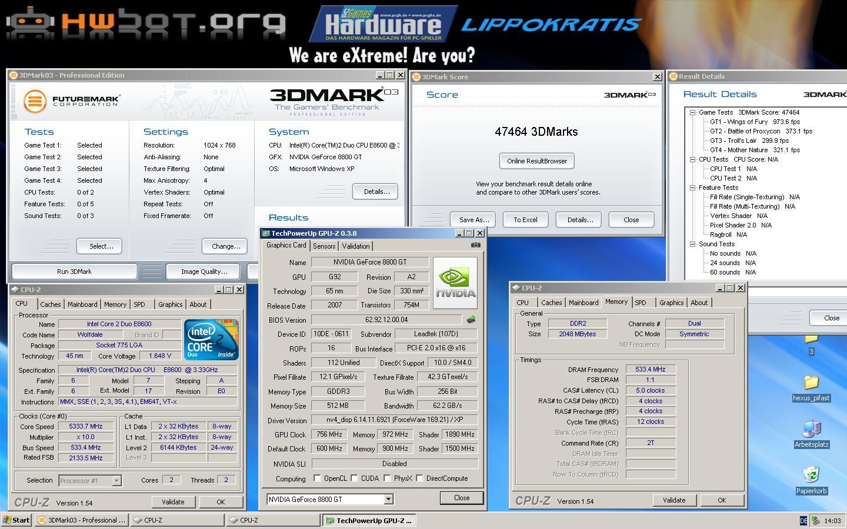Collapse the Sound Tests tree node

693,244
